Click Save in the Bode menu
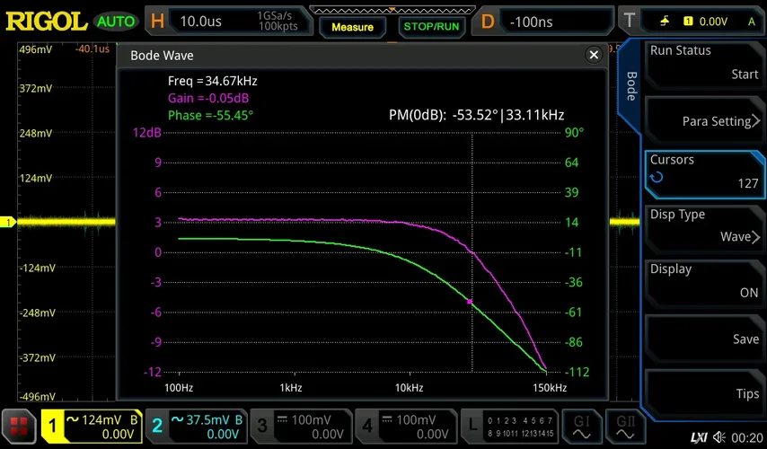Screen dimensions: 767x449 click(704, 339)
